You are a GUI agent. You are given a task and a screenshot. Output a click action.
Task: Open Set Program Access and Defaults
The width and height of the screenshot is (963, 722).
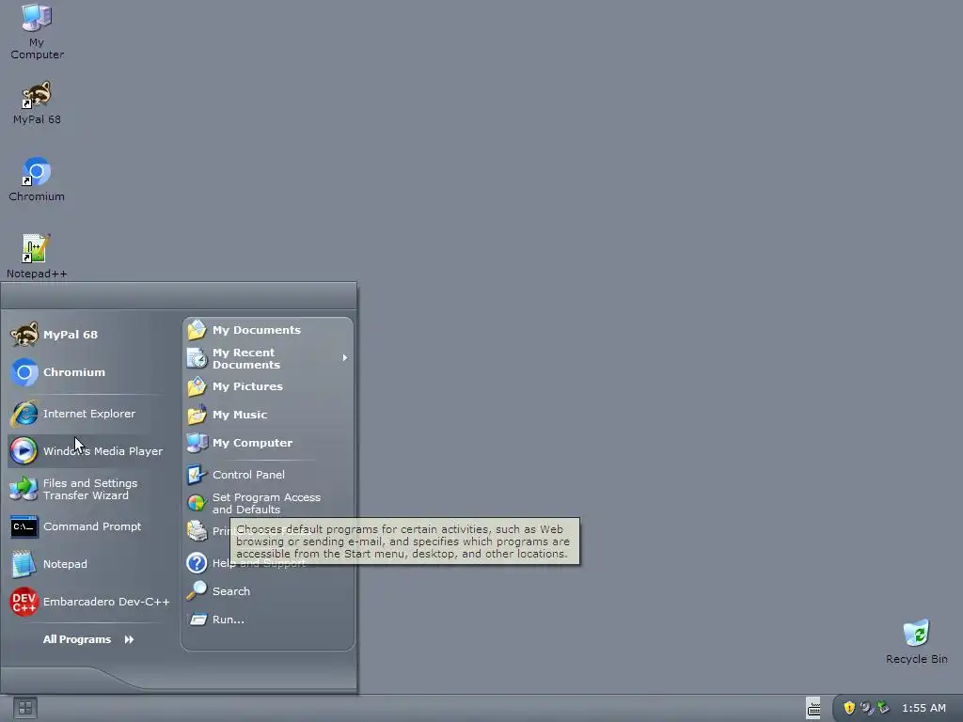[268, 503]
